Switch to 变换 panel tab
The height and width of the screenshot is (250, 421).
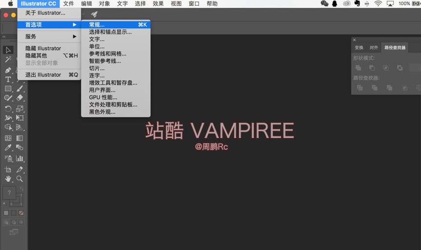pyautogui.click(x=359, y=47)
